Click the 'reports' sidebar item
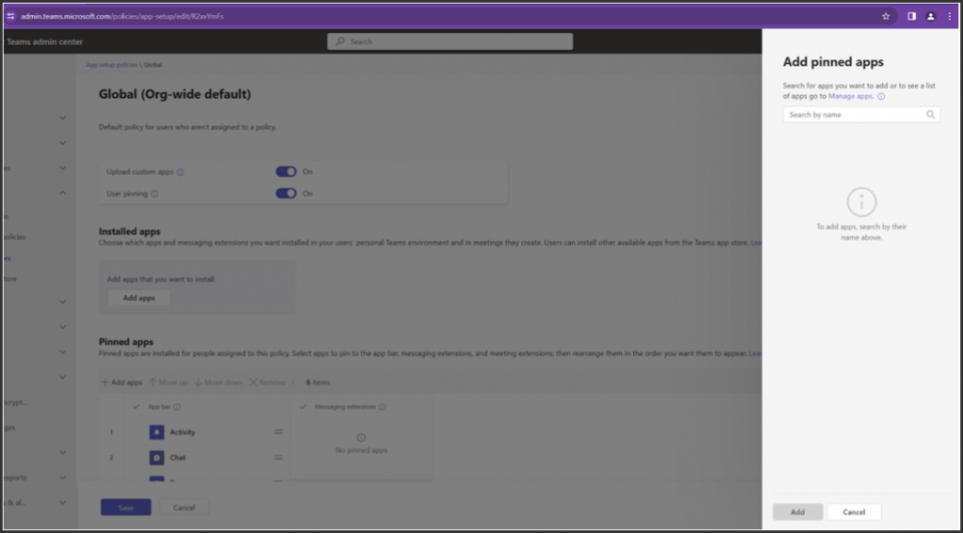 pyautogui.click(x=15, y=478)
